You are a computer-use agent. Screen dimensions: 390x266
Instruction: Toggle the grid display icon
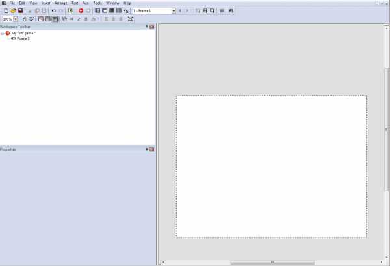(x=47, y=19)
